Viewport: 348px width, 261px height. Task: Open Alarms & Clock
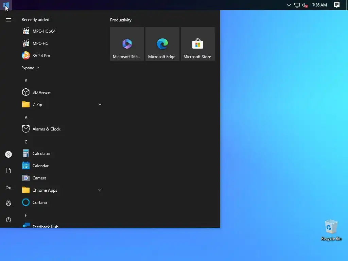click(62, 129)
